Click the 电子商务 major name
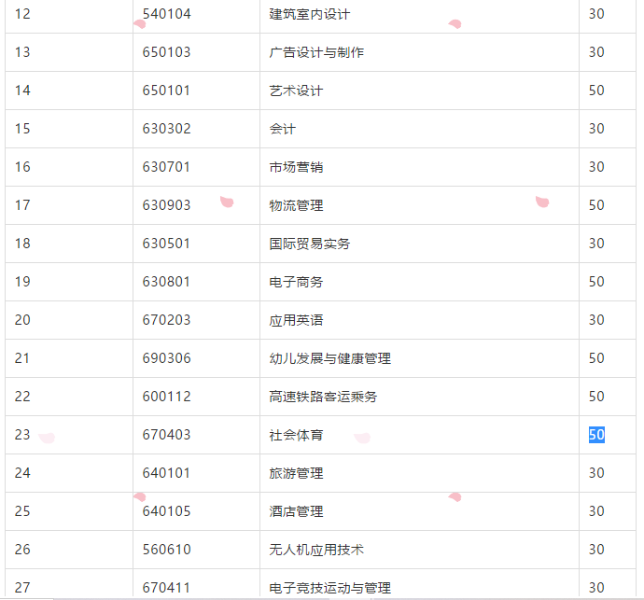The height and width of the screenshot is (600, 644). 296,282
